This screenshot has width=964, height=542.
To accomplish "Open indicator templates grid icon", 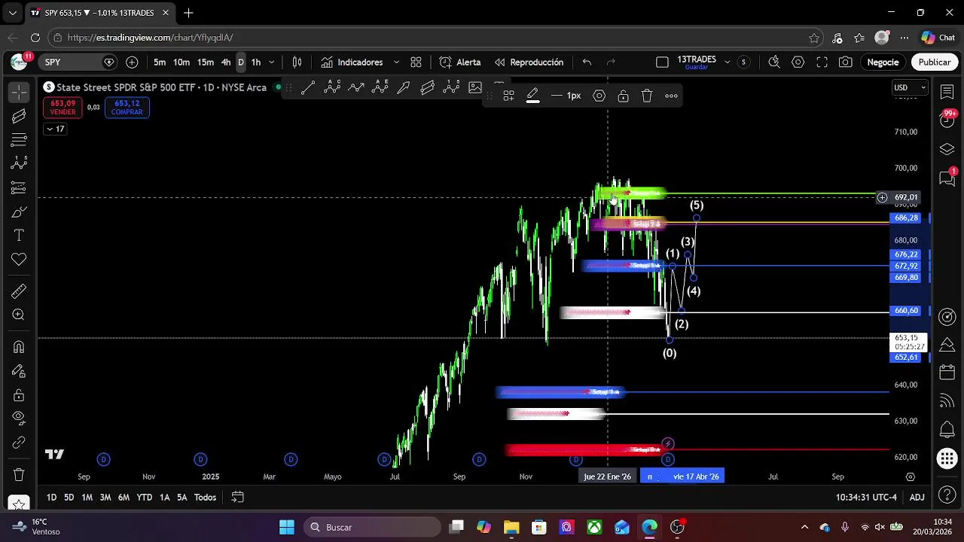I will coord(416,62).
